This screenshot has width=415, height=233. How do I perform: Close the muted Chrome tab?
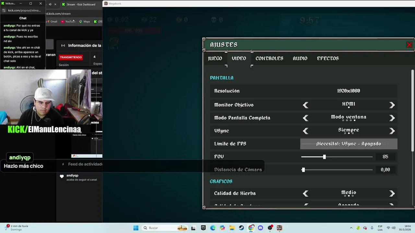[55, 4]
